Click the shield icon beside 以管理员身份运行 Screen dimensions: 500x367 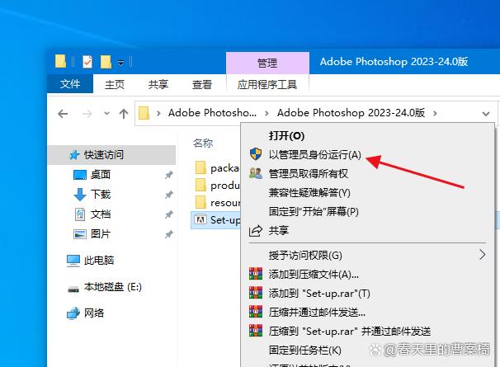click(256, 154)
